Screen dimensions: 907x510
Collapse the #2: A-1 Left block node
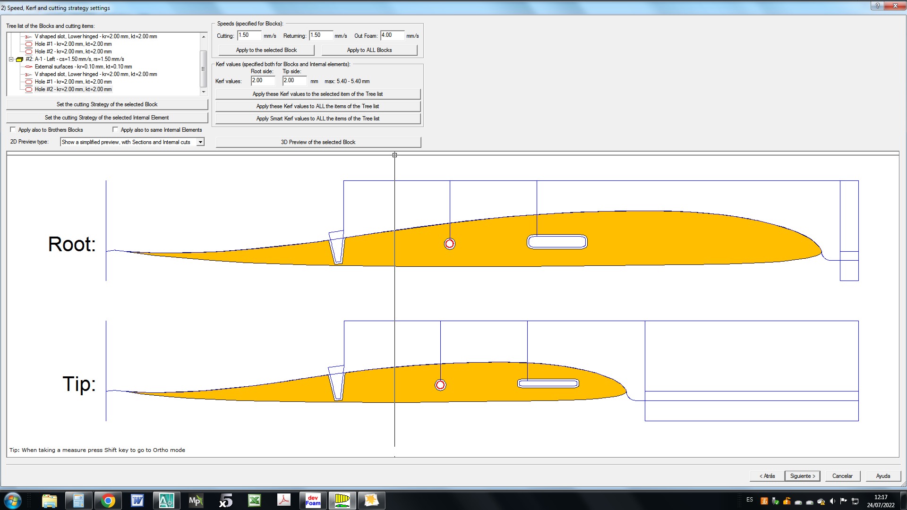click(11, 59)
